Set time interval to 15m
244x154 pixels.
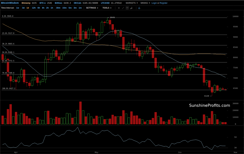click(x=64, y=8)
